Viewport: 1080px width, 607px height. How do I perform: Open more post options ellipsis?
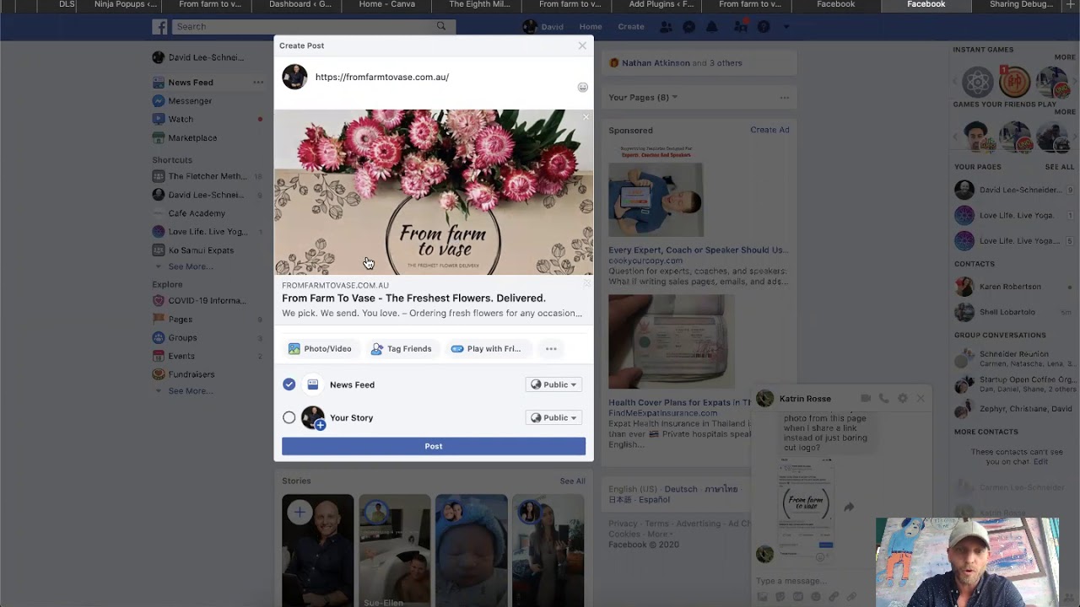pyautogui.click(x=551, y=349)
